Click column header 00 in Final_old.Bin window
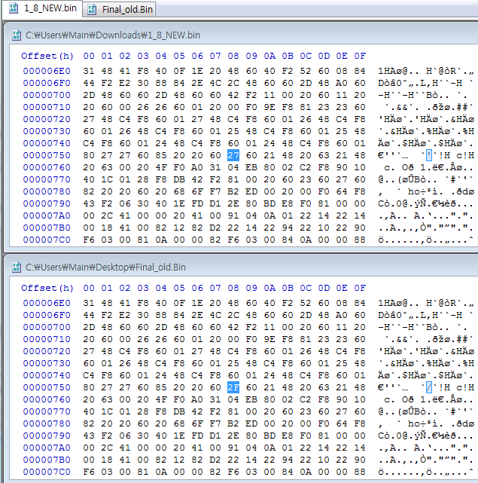478x483 pixels. (x=89, y=288)
